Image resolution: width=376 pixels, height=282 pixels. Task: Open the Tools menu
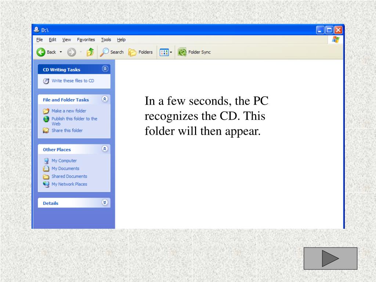[106, 40]
